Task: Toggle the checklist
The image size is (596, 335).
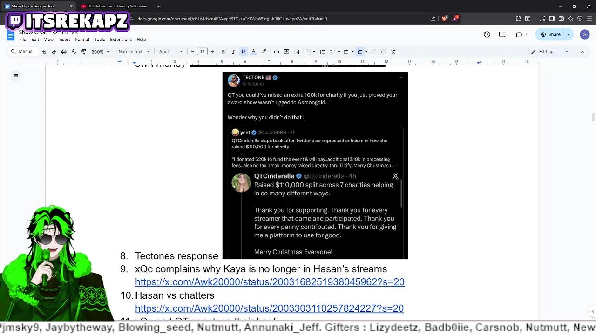Action: click(x=332, y=52)
